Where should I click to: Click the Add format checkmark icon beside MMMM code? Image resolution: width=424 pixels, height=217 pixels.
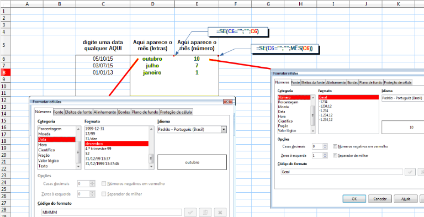pyautogui.click(x=190, y=213)
